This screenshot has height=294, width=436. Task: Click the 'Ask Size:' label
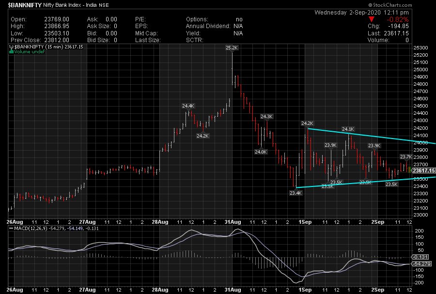click(99, 26)
